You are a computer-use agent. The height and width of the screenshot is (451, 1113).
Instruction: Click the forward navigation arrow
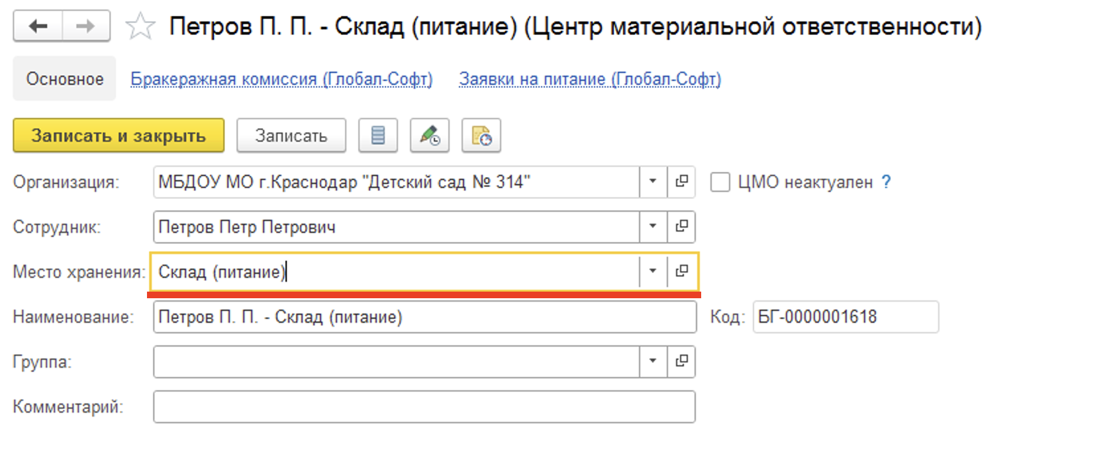86,26
